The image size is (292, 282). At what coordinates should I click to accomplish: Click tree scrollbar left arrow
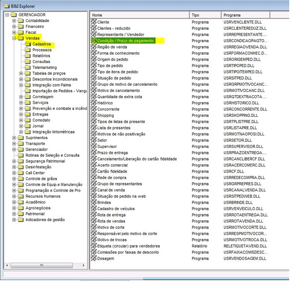click(7, 265)
